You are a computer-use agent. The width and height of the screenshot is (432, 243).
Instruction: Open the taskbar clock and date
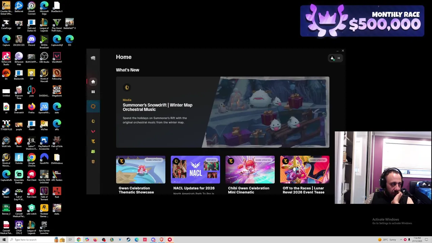tap(417, 240)
